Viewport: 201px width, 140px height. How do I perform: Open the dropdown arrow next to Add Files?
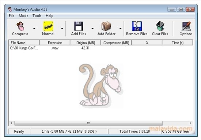point(92,29)
